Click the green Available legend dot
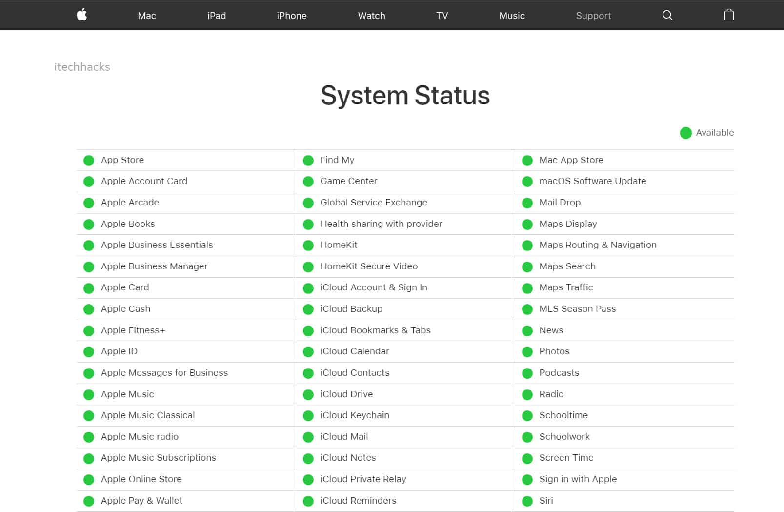 pos(685,133)
